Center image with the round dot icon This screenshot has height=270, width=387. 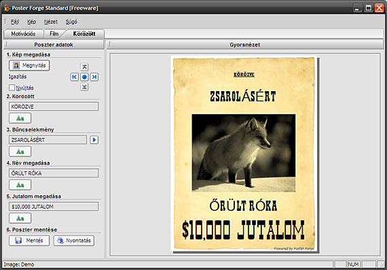(84, 77)
